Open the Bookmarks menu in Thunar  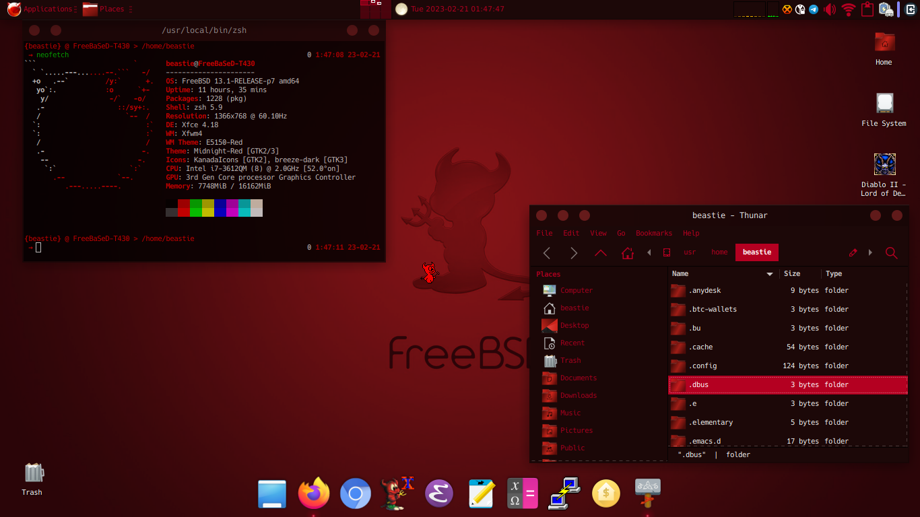click(x=654, y=233)
